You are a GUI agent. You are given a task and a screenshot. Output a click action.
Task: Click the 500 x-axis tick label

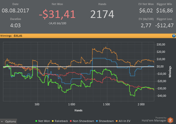pos(37,105)
